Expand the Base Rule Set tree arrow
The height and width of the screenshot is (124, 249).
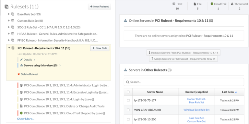9,14
